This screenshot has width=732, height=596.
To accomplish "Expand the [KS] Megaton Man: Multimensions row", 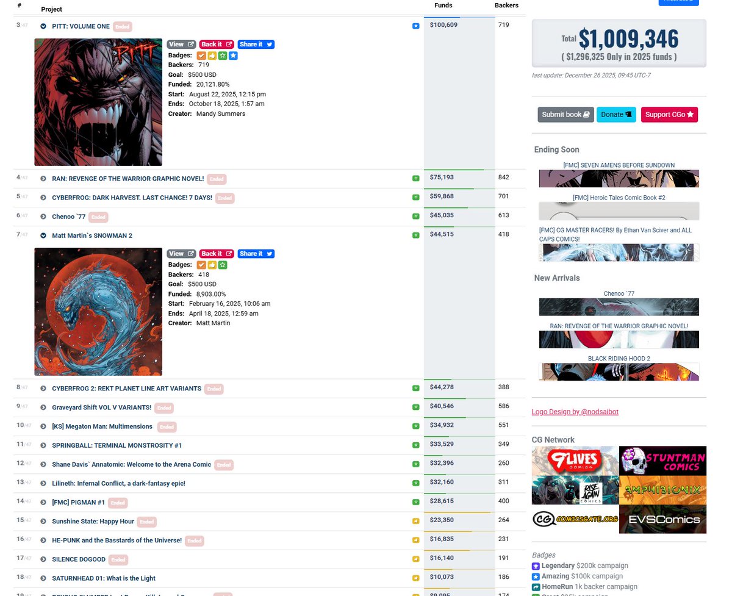I will (x=43, y=426).
